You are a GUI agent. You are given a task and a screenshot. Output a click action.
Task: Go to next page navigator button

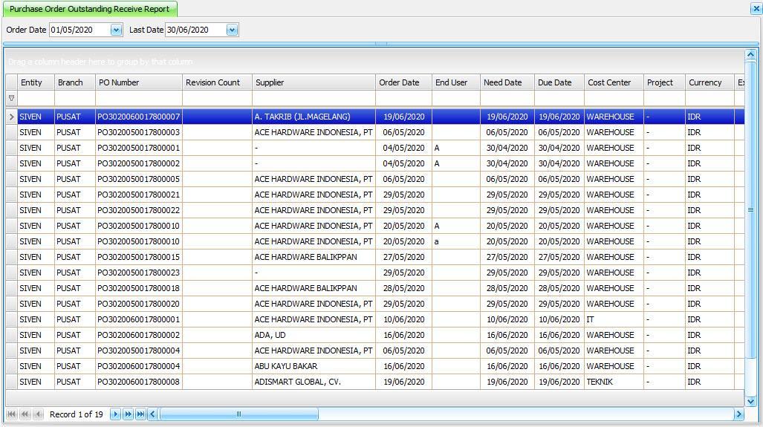128,414
